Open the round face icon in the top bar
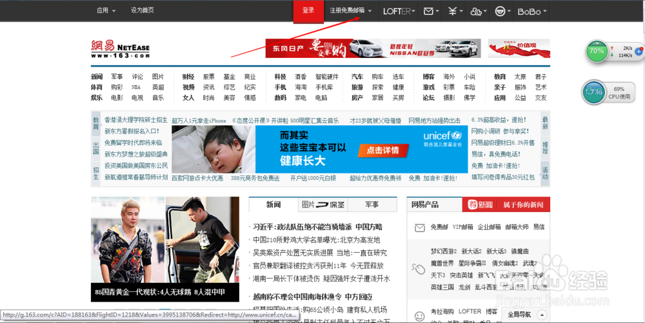Viewport: 645px width, 323px height. (x=500, y=12)
